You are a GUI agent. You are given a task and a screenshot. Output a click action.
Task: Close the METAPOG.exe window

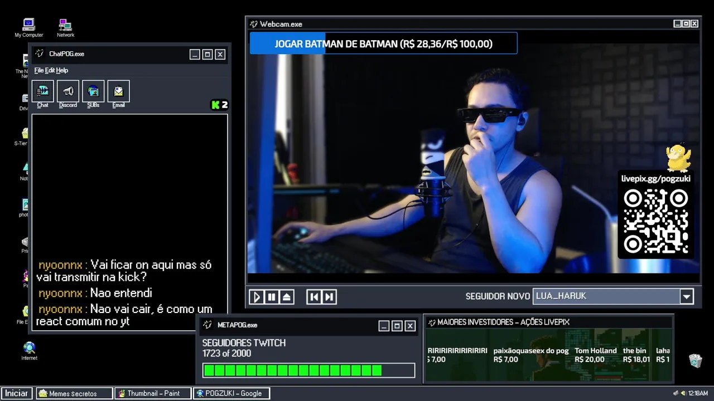click(410, 326)
